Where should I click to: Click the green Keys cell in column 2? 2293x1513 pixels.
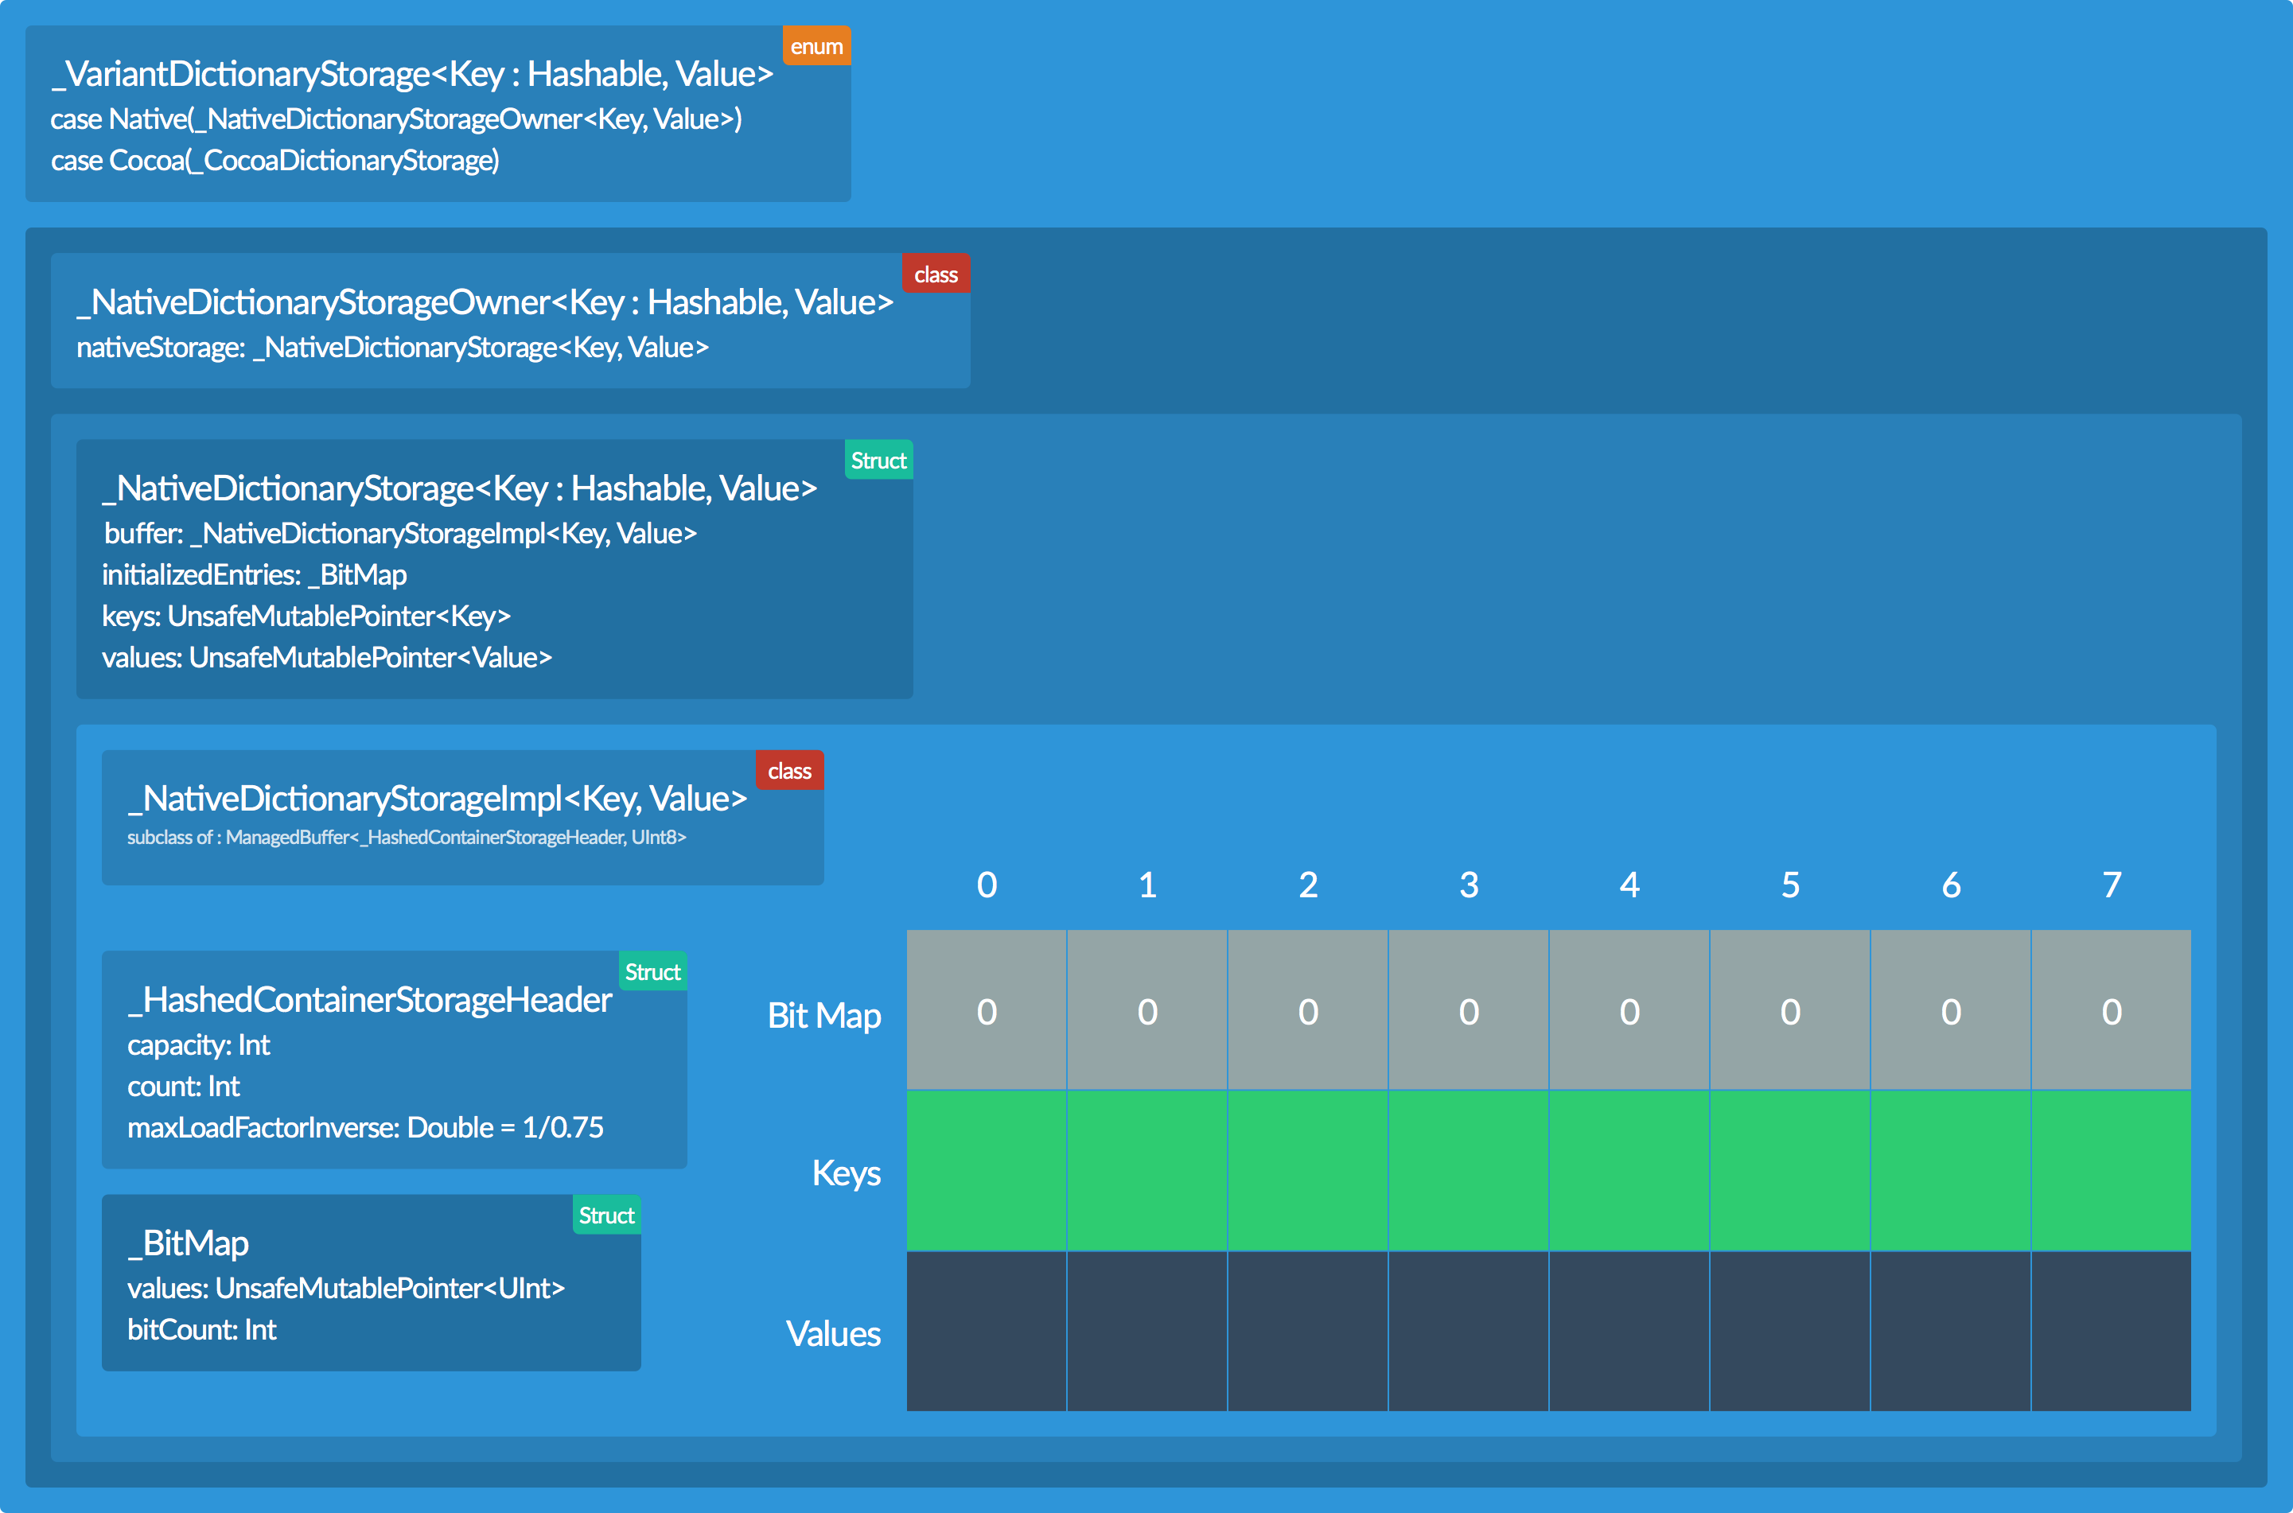click(x=1308, y=1170)
